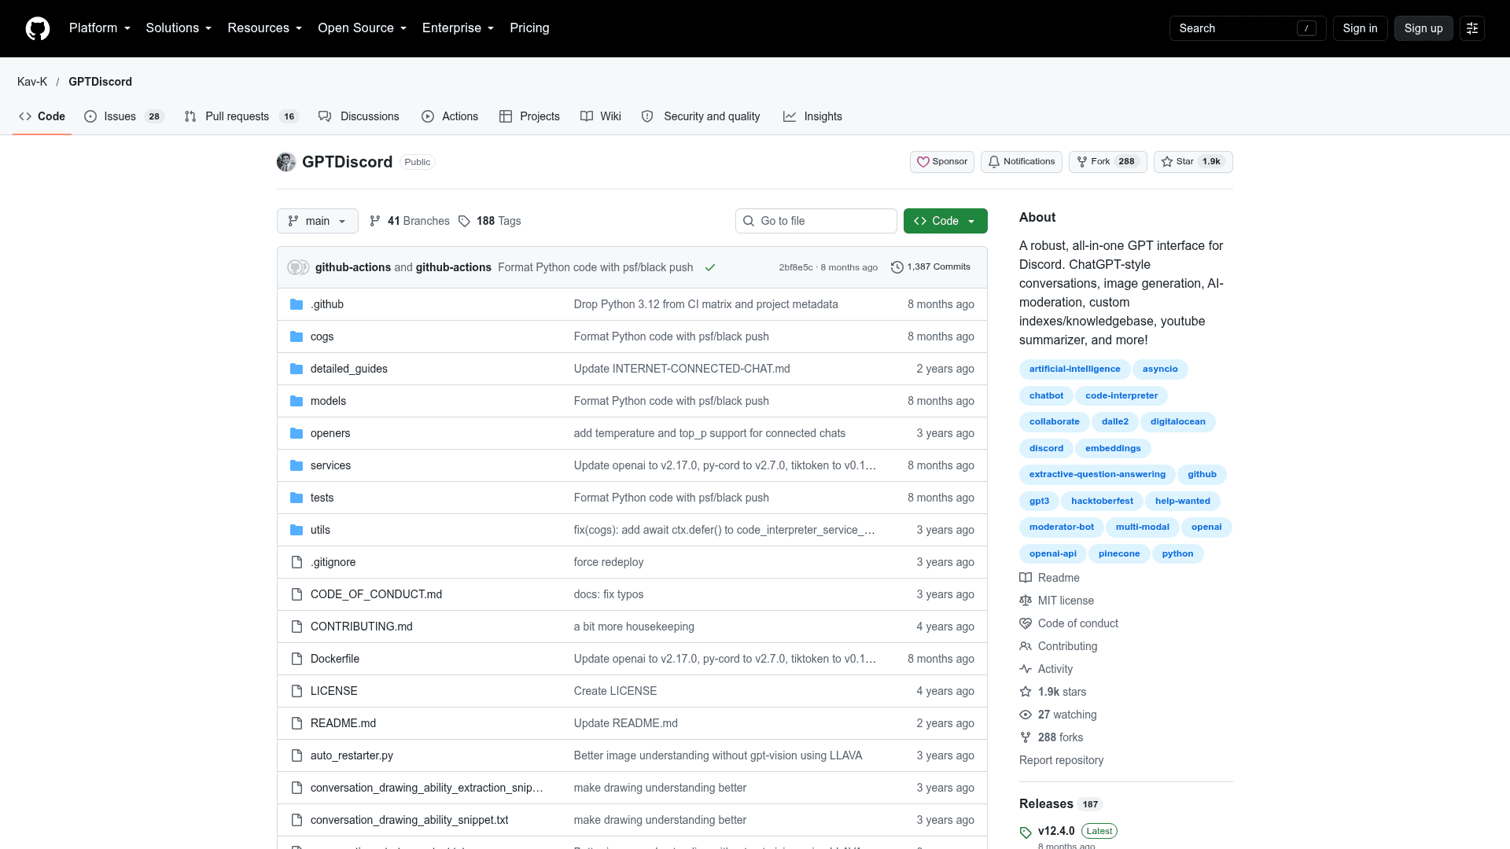Open the Enterprise dropdown menu

[x=458, y=28]
